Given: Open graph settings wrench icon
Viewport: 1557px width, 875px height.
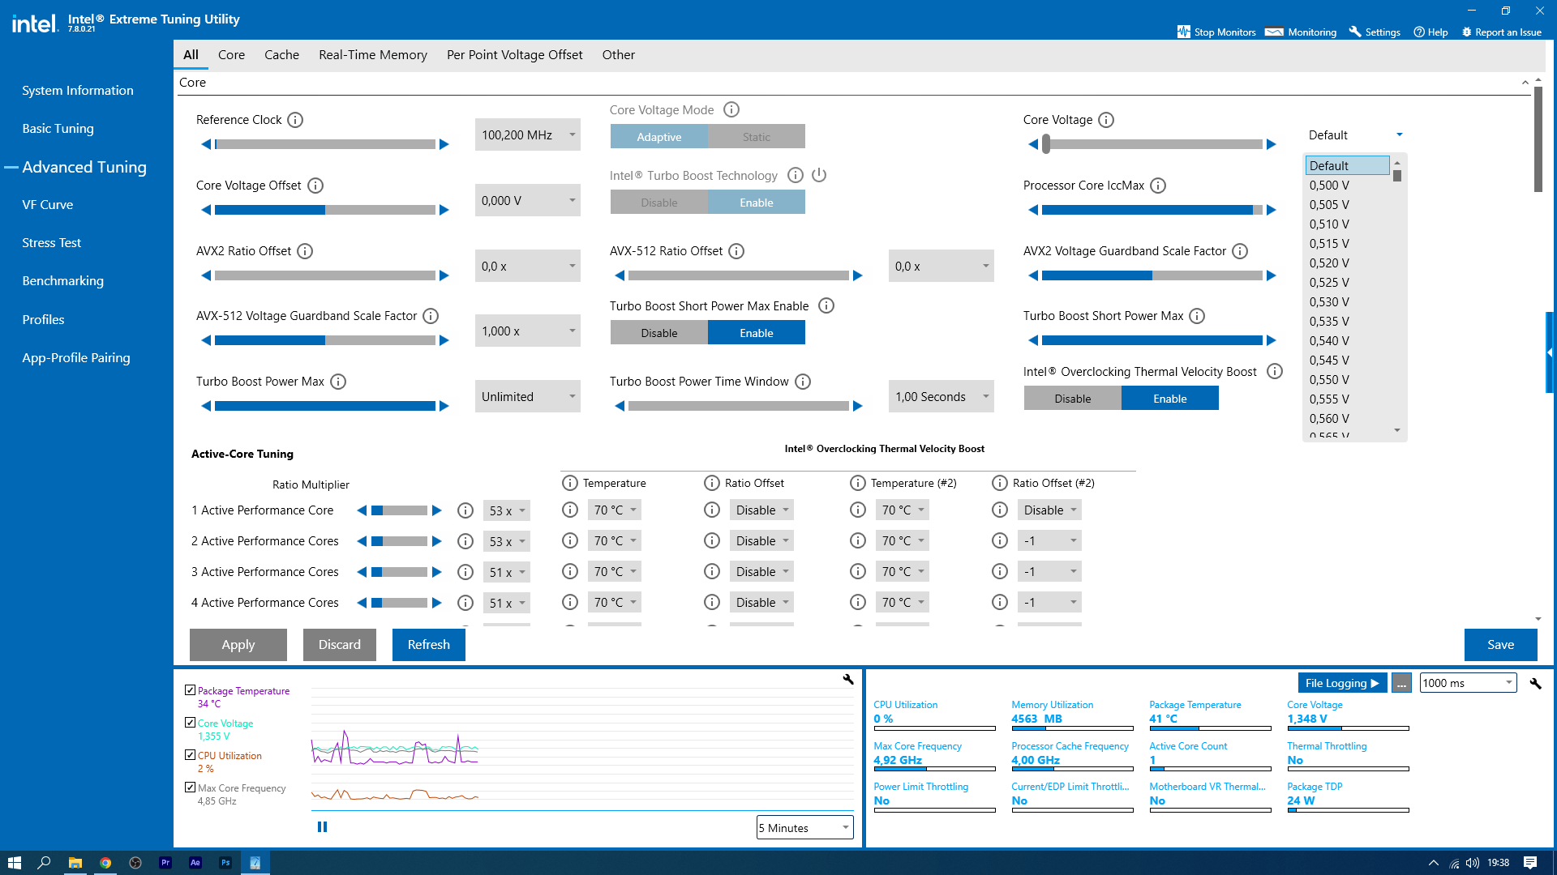Looking at the screenshot, I should [x=848, y=680].
